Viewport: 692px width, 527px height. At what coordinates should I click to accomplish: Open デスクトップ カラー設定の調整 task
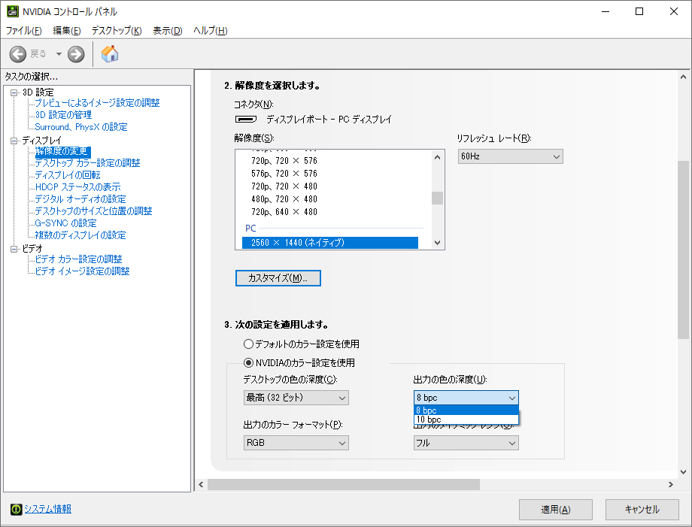[87, 163]
